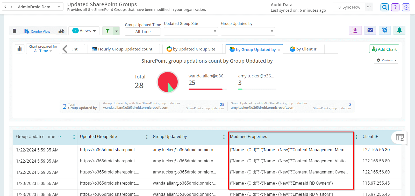This screenshot has height=196, width=415.
Task: Click the Customize button
Action: coord(386,60)
